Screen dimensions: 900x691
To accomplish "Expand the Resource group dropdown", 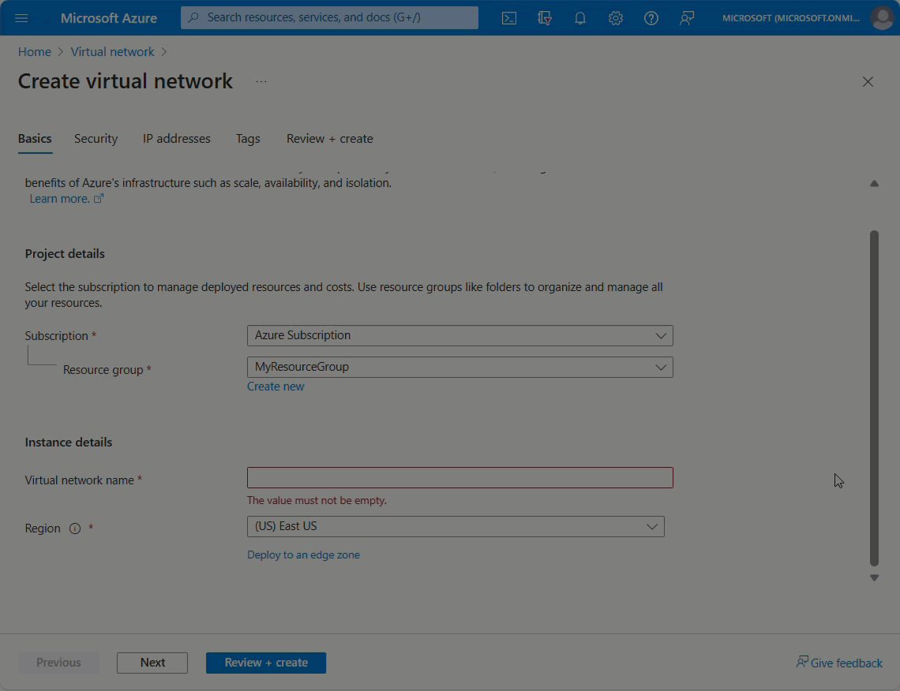I will (x=459, y=367).
